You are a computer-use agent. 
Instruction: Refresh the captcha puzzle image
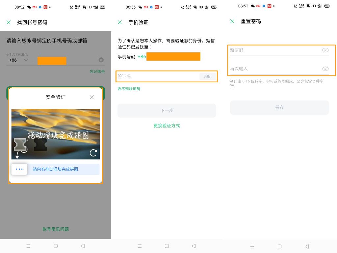pyautogui.click(x=93, y=153)
